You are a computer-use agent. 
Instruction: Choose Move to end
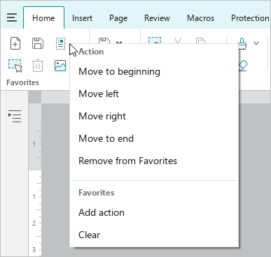(154, 138)
